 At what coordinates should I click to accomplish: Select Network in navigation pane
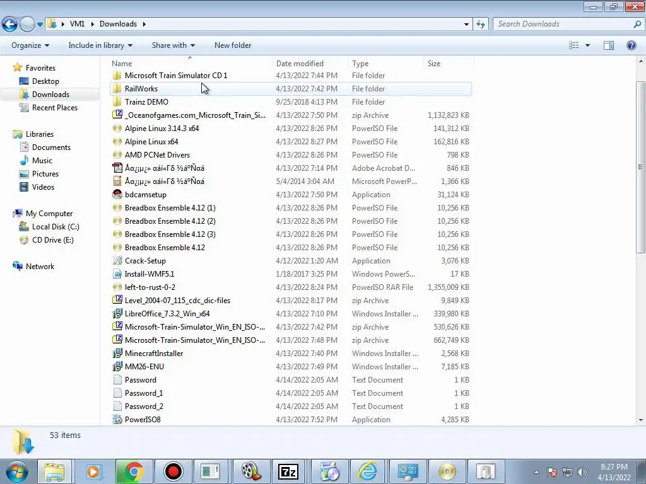(x=40, y=267)
